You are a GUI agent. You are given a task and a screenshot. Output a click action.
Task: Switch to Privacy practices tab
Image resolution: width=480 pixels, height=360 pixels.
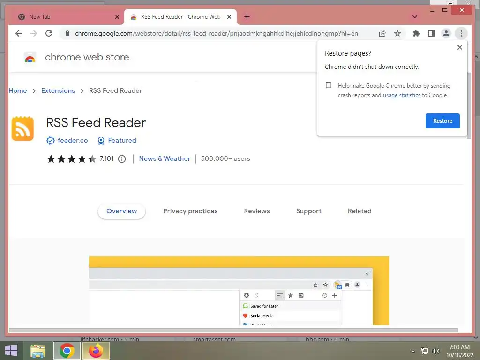tap(190, 211)
